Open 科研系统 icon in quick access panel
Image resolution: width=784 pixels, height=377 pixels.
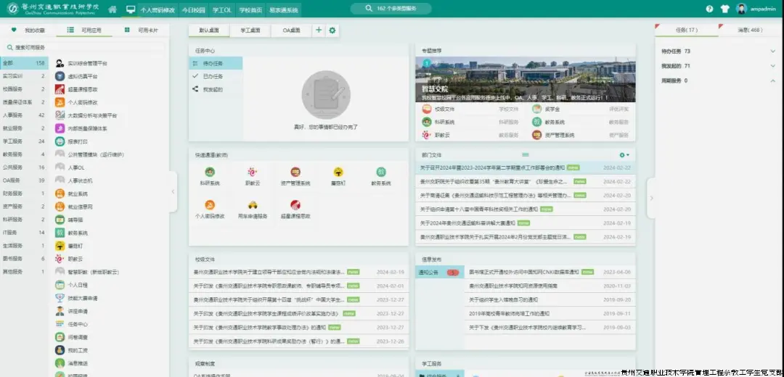(209, 173)
